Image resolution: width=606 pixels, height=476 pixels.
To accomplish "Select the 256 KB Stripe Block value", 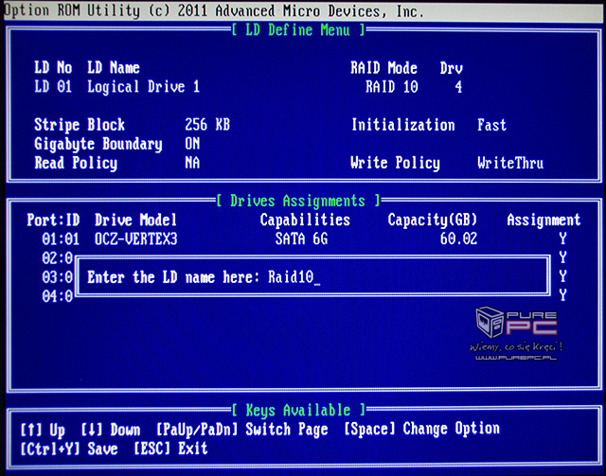I will [207, 125].
